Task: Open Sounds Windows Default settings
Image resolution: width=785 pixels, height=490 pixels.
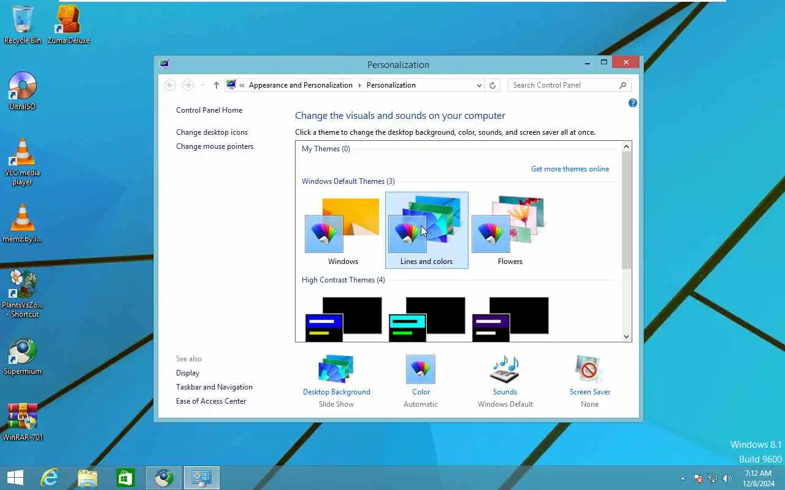Action: pos(505,381)
